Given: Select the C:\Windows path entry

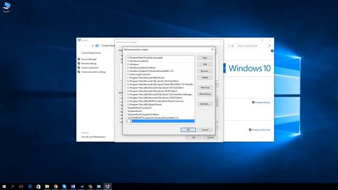Looking at the screenshot, I should tap(161, 64).
